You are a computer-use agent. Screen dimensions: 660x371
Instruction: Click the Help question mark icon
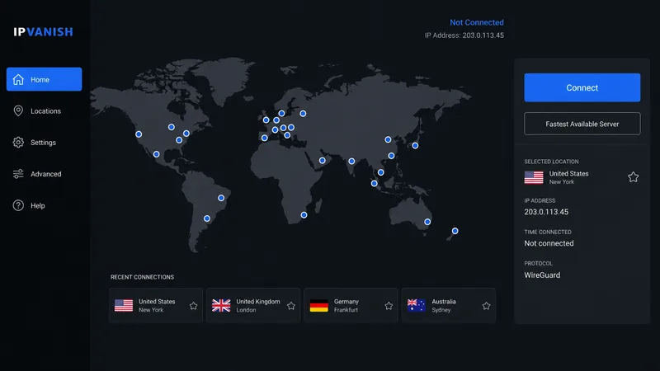(x=18, y=205)
